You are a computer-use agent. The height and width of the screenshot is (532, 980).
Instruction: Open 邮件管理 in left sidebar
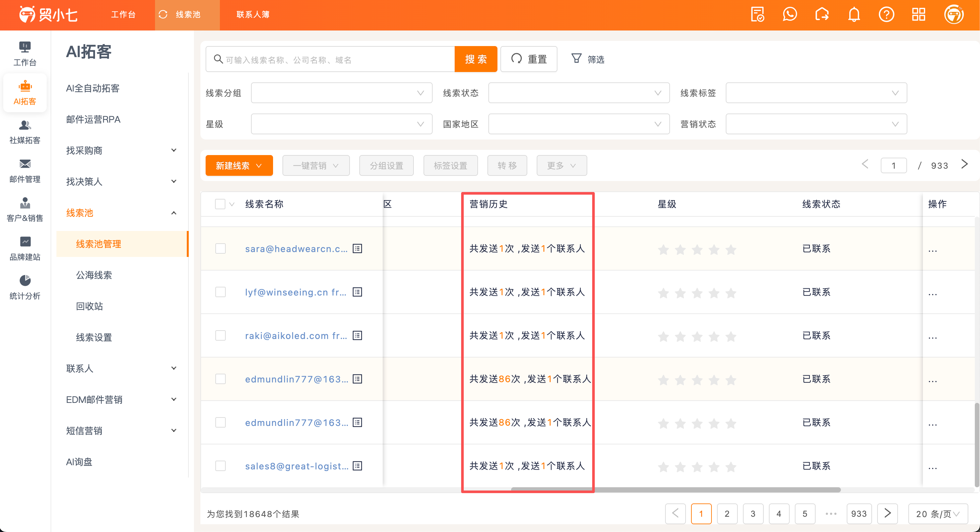pos(25,171)
